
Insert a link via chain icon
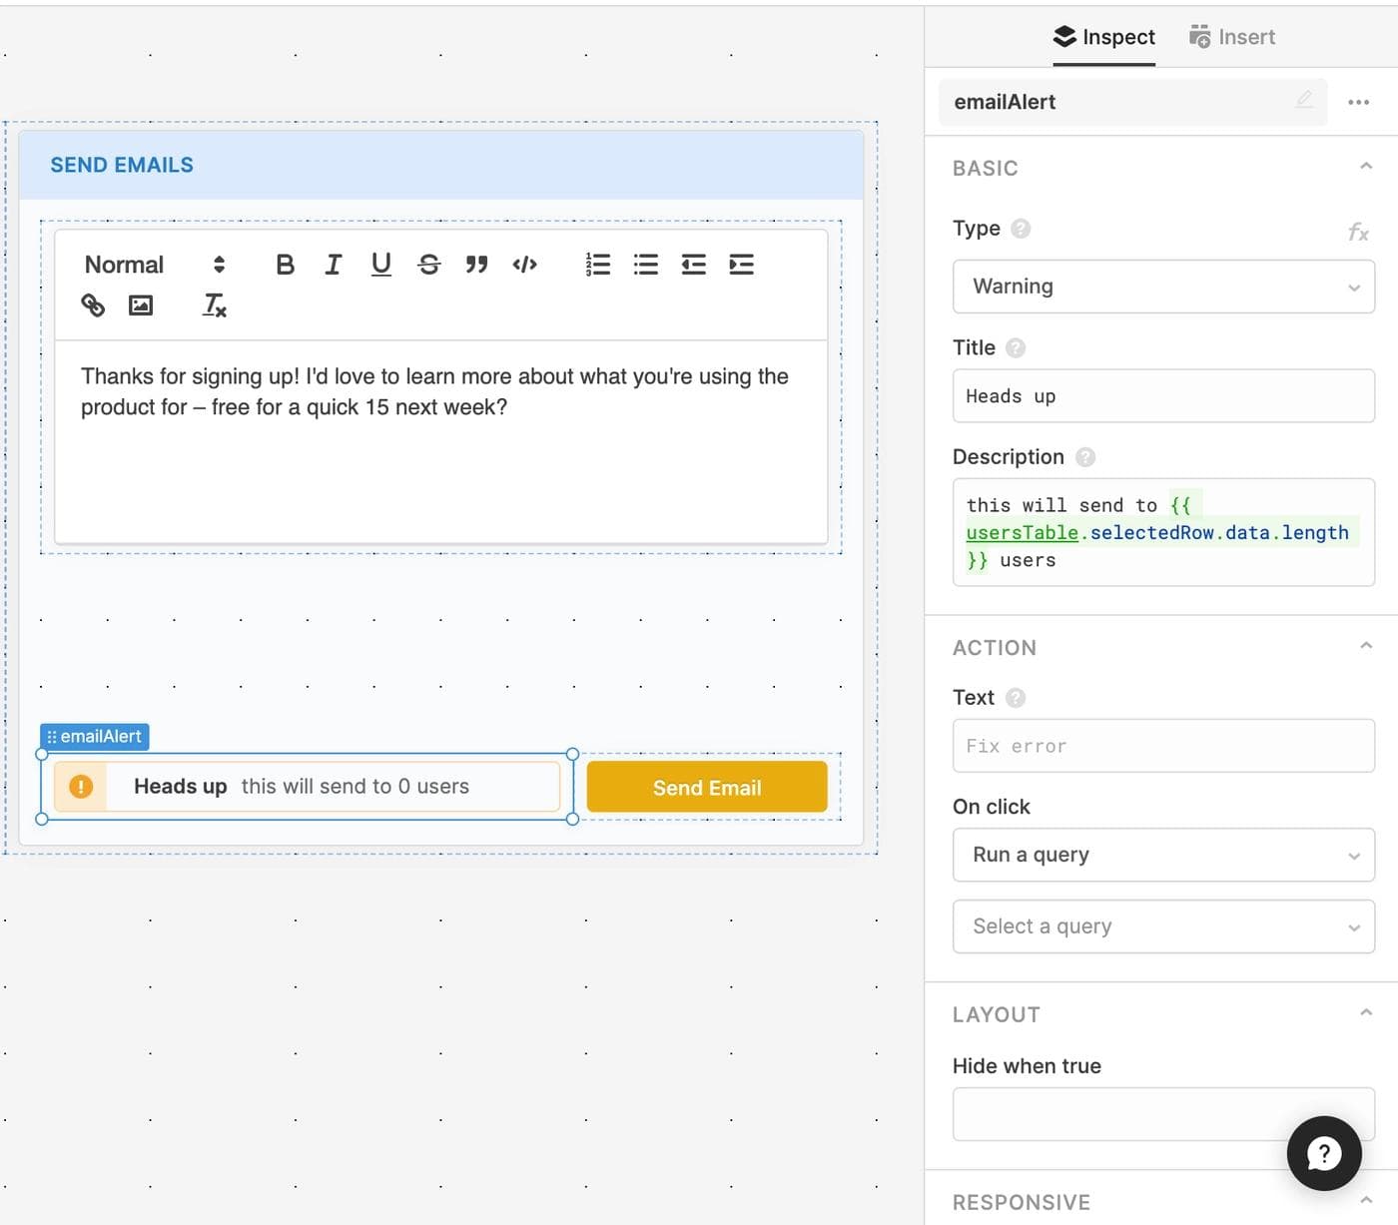pos(93,306)
